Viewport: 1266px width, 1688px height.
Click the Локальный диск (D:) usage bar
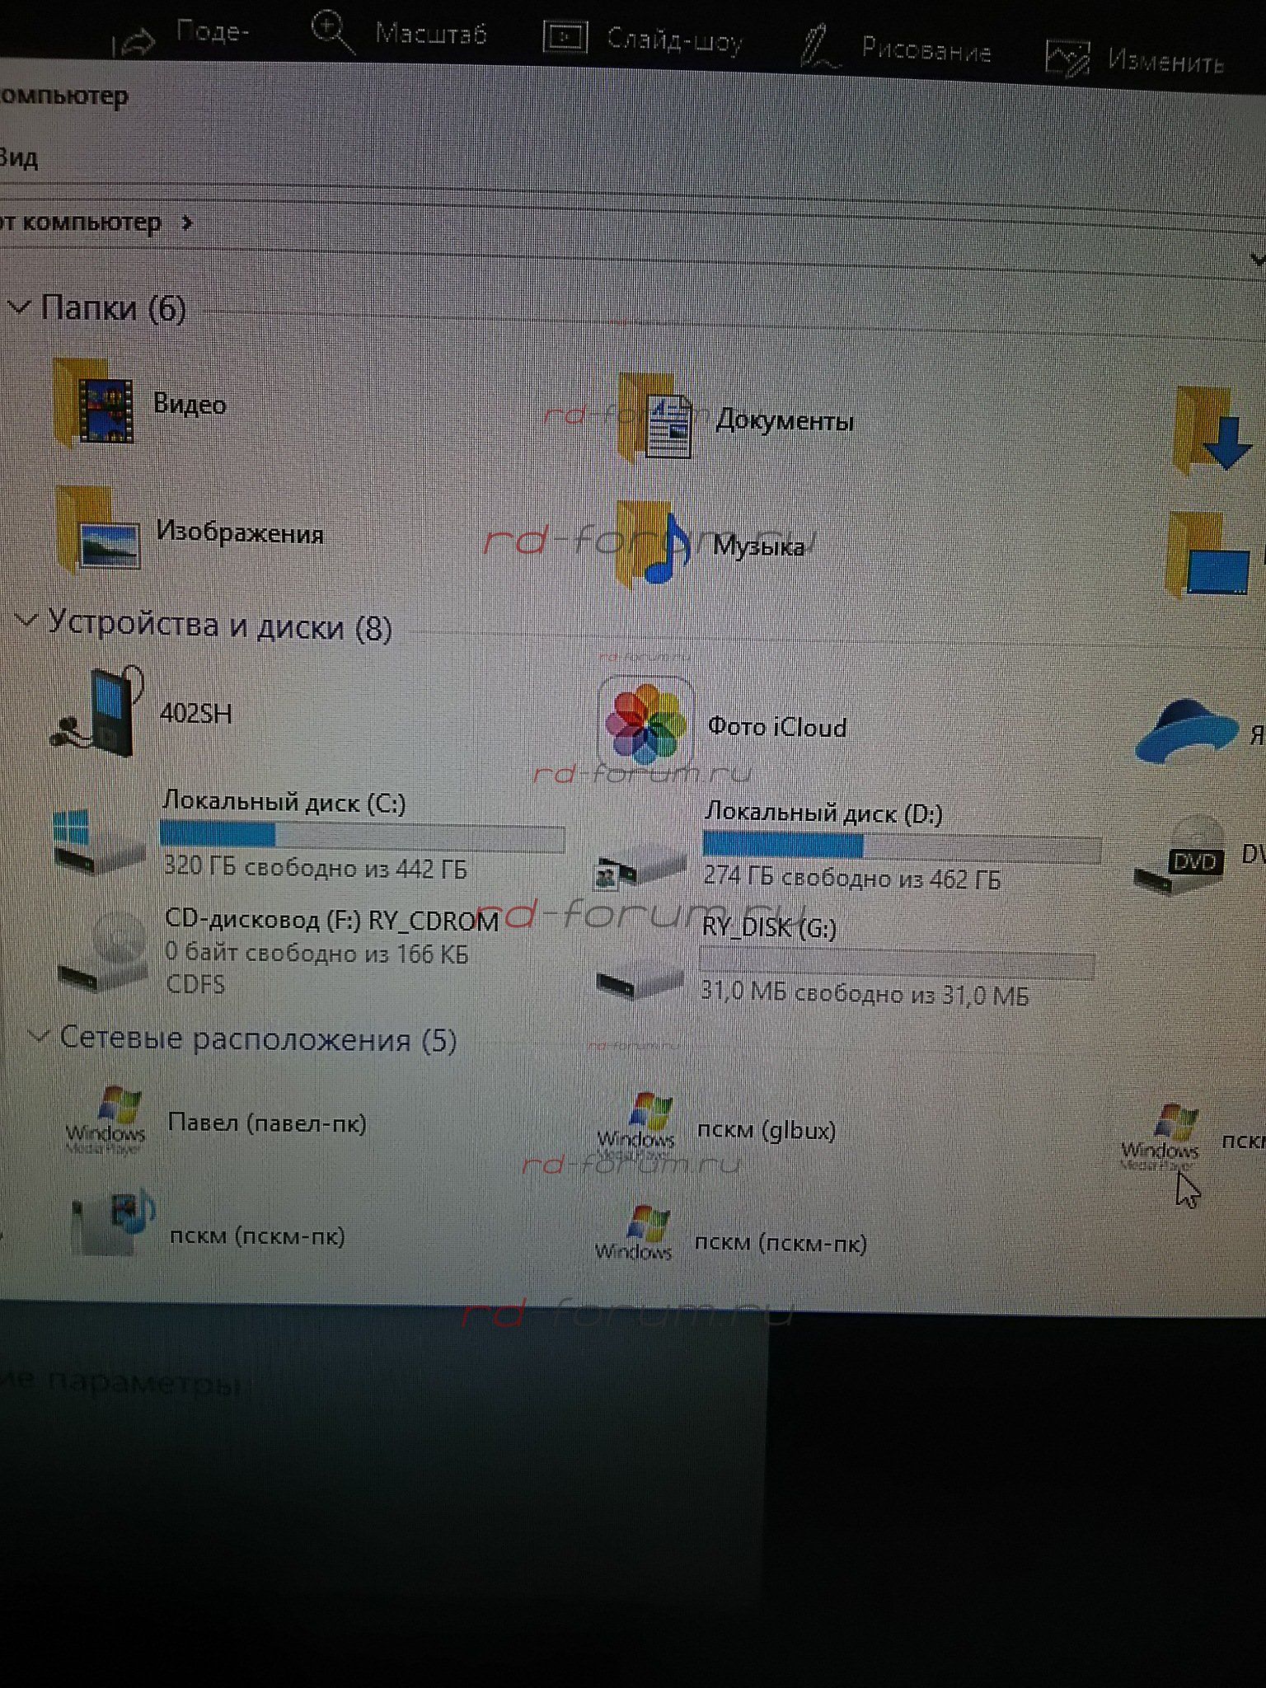point(902,846)
